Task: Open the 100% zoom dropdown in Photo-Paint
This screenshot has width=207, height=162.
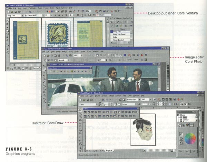Action: pos(81,55)
